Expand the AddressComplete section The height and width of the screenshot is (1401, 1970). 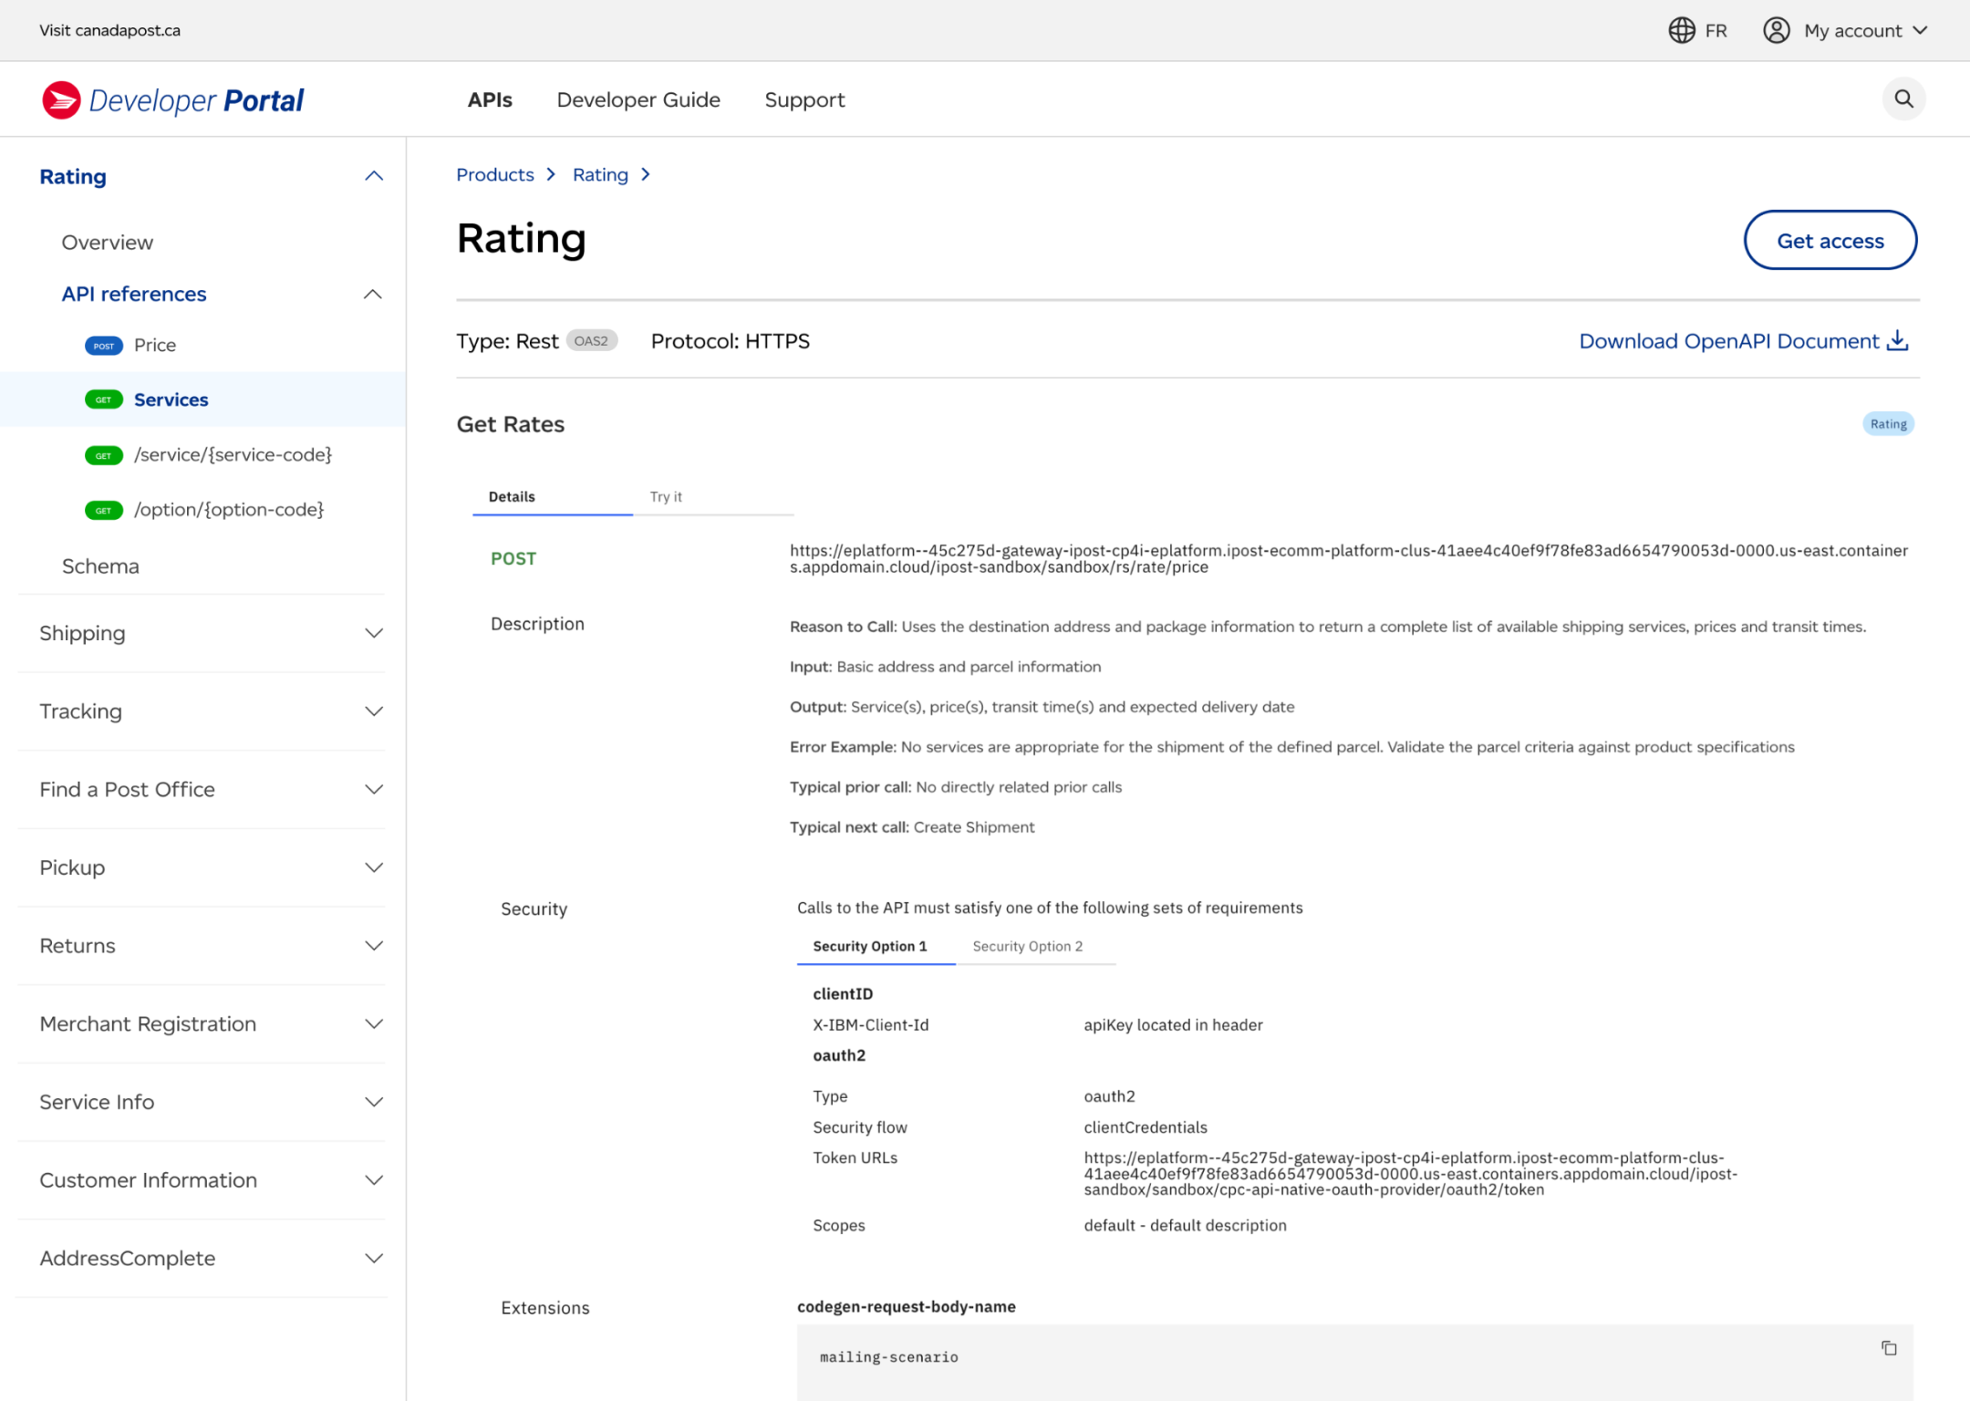(374, 1258)
